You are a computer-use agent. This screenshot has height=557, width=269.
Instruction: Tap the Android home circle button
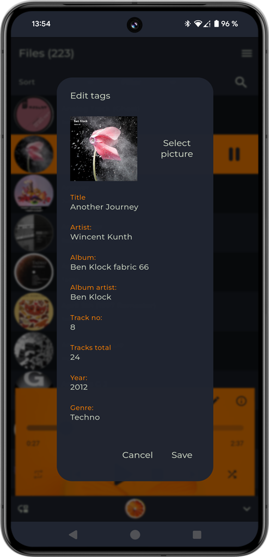[x=135, y=535]
